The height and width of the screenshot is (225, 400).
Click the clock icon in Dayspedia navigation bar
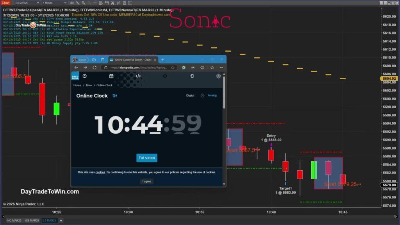[85, 76]
